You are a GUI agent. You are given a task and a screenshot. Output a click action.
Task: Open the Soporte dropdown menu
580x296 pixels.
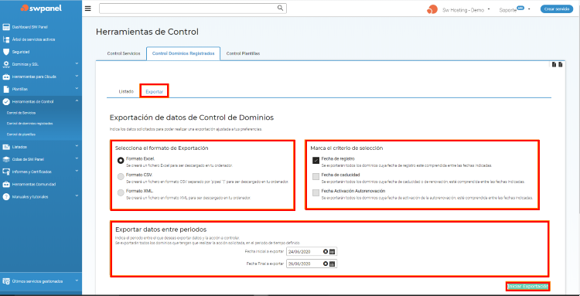(514, 10)
